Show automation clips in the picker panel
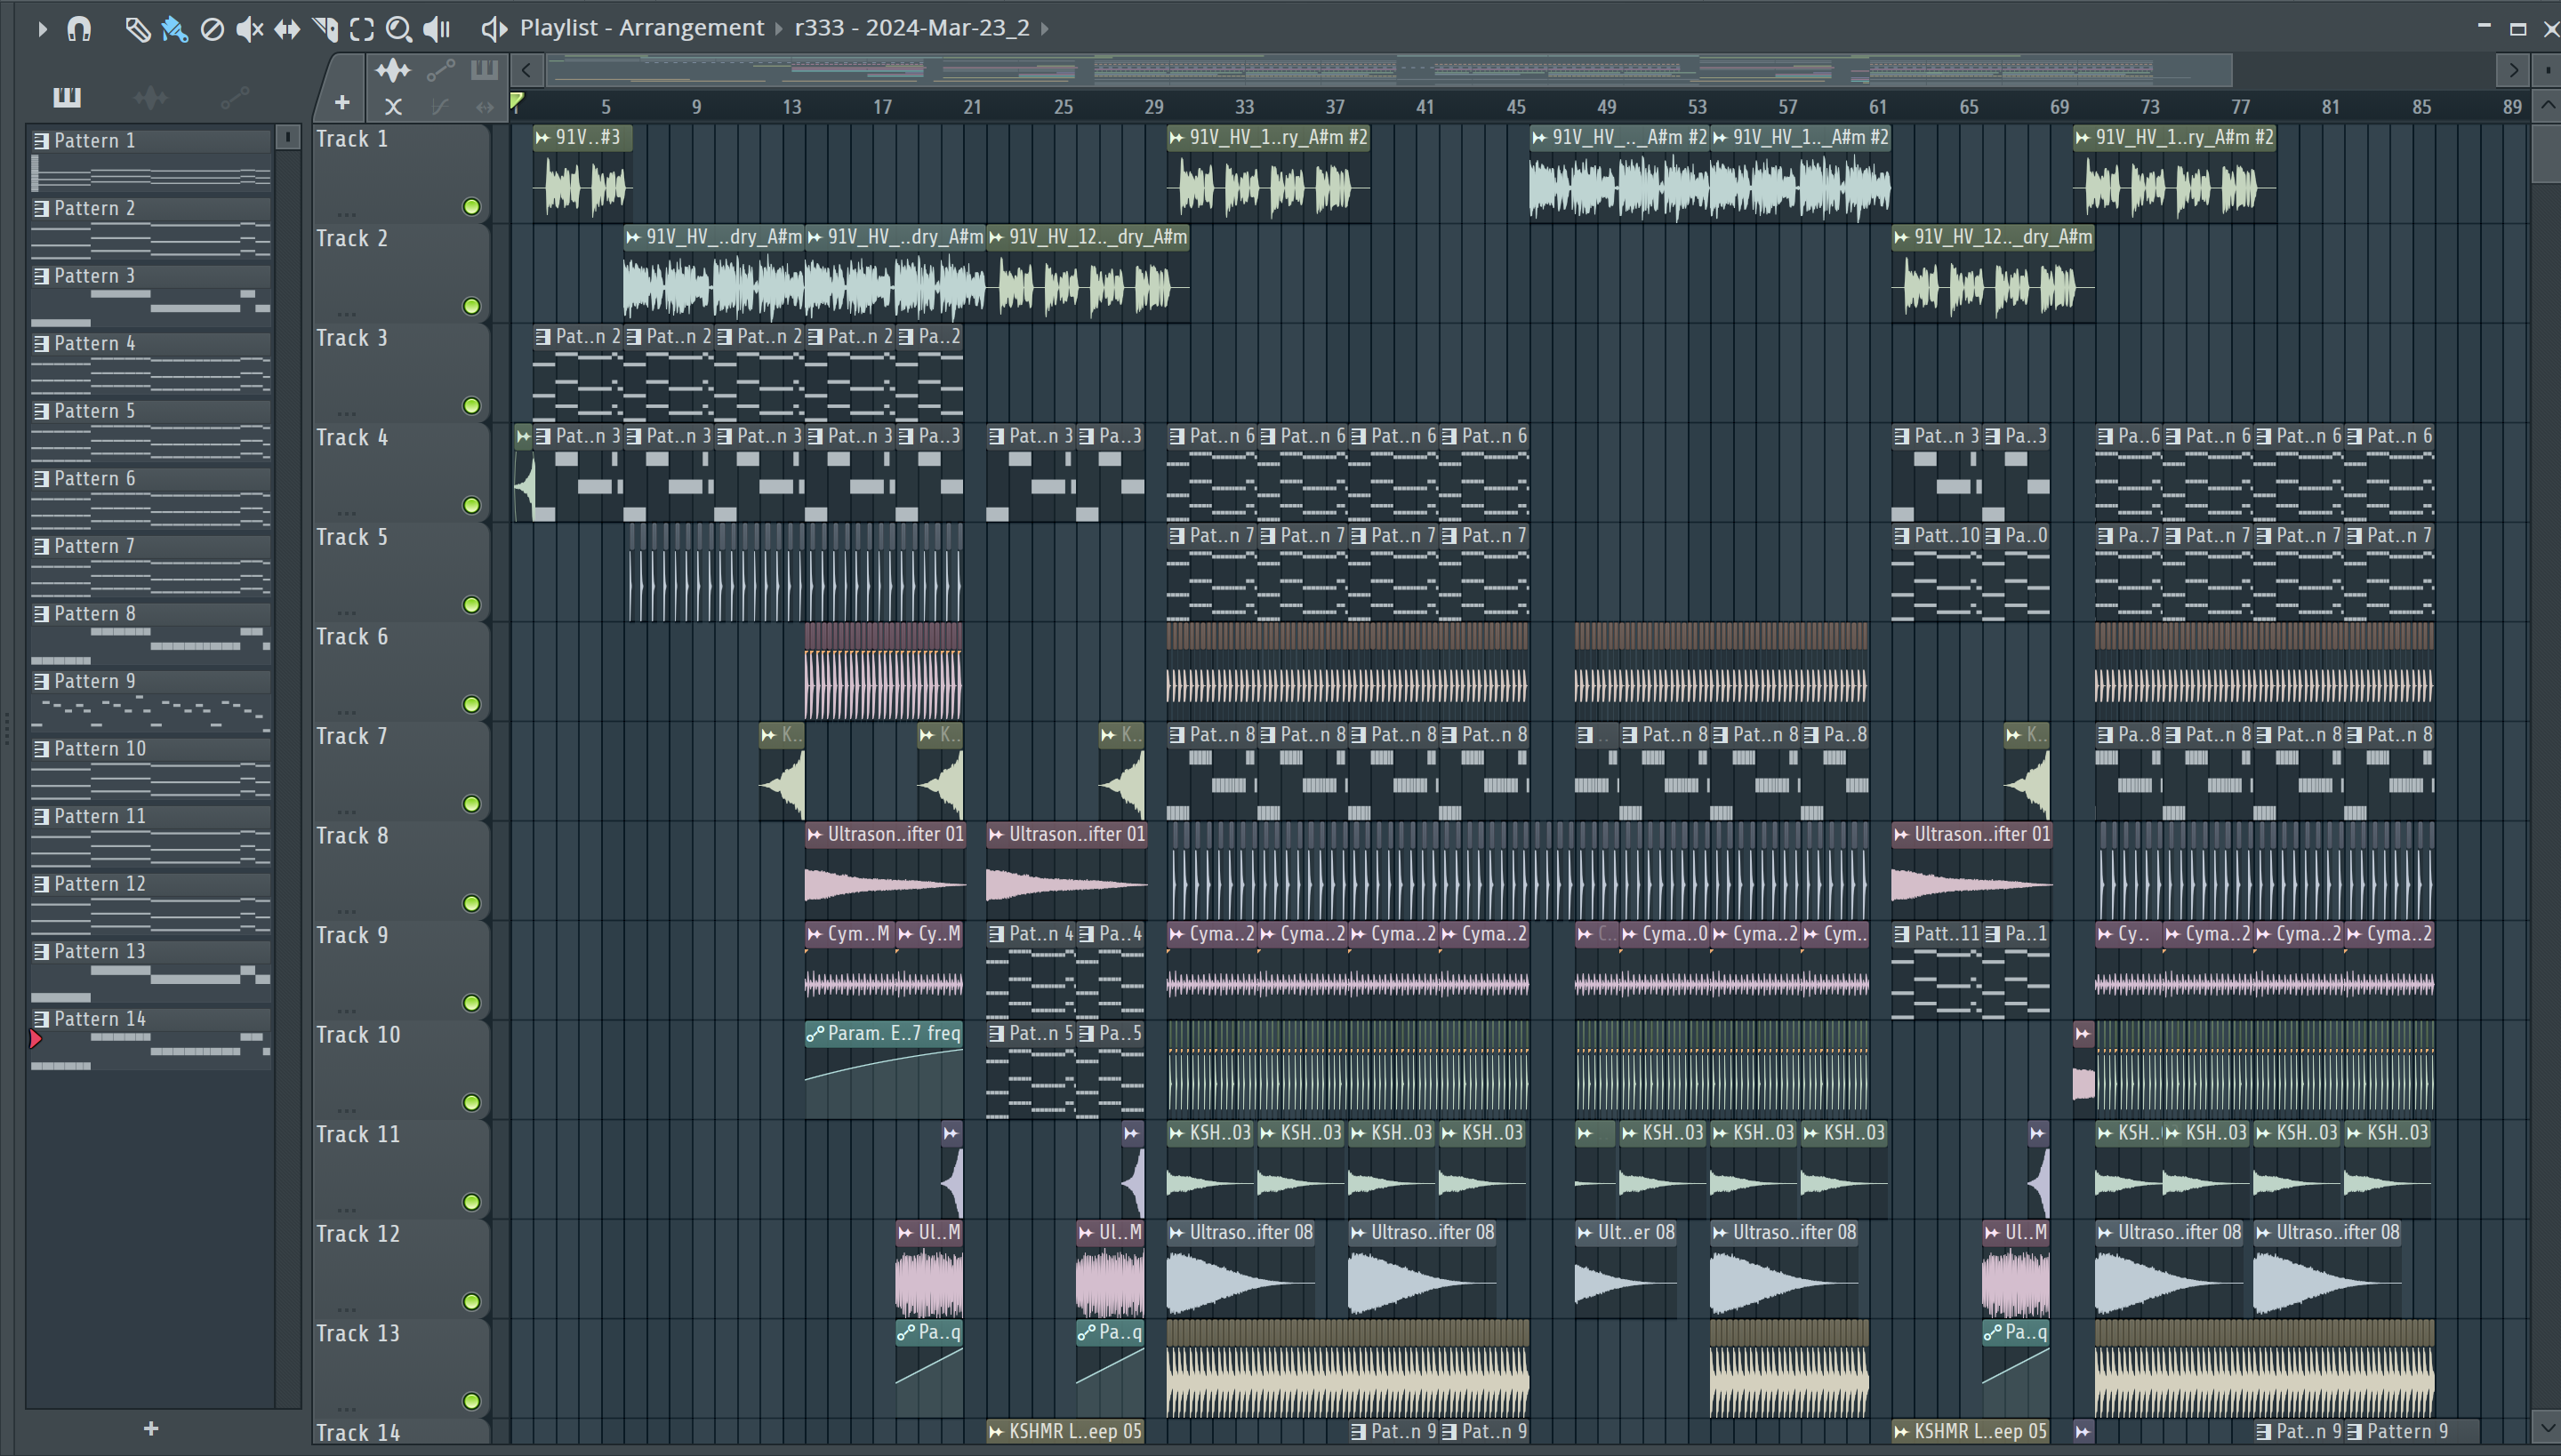This screenshot has height=1456, width=2561. click(235, 97)
